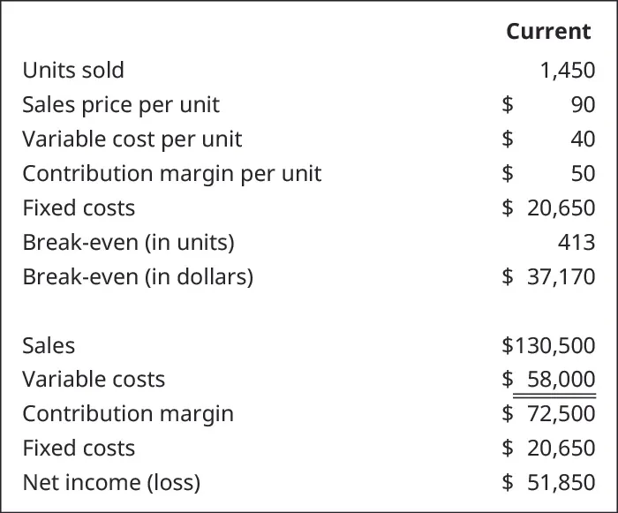The image size is (618, 513).
Task: Click the Current column header
Action: 548,32
